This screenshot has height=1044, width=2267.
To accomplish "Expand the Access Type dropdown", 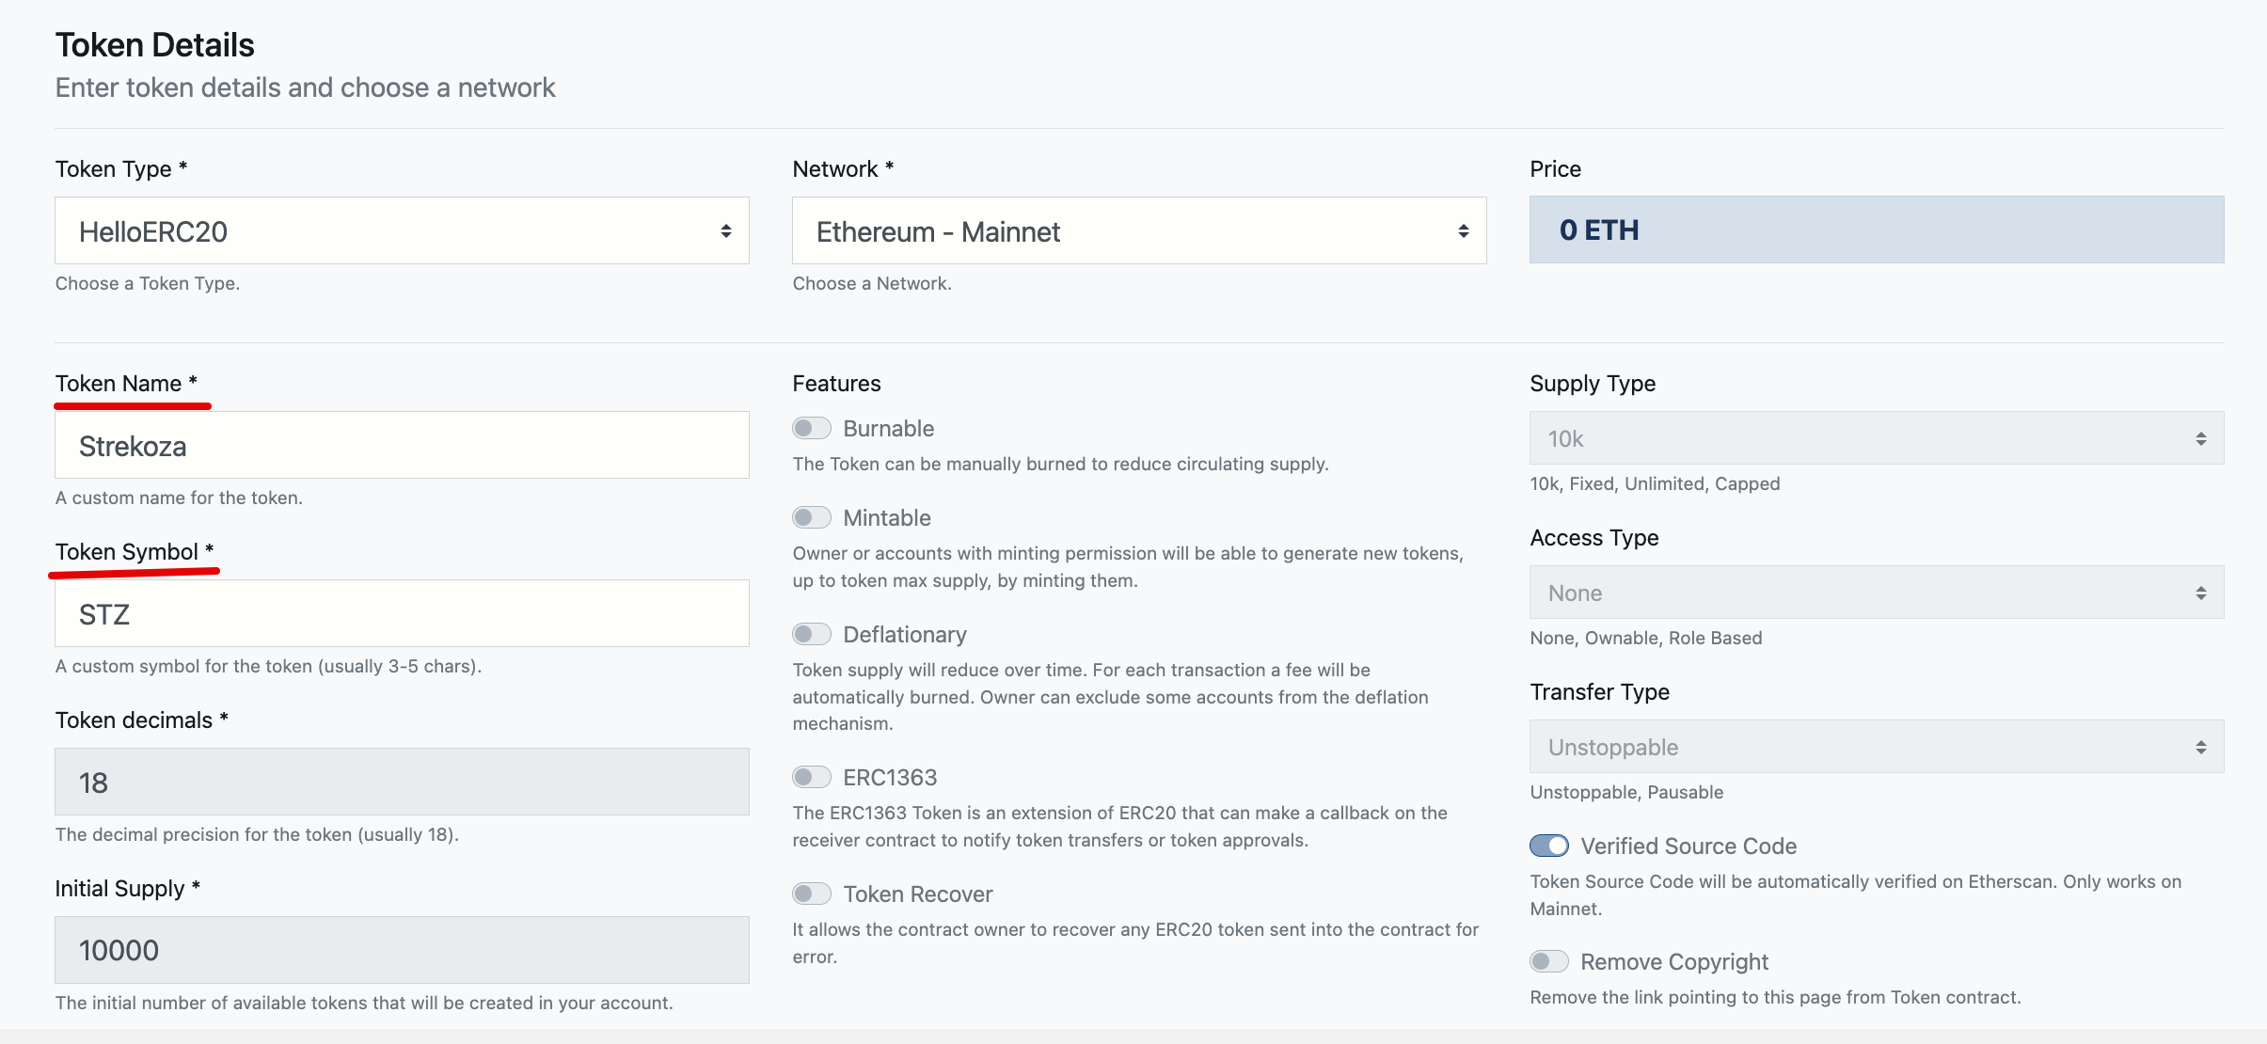I will [1876, 593].
